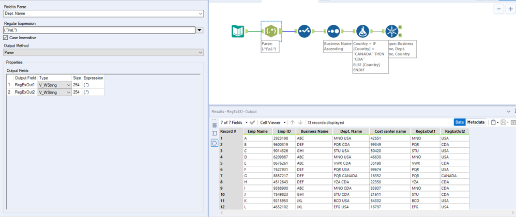Zoom in the canvas with plus button

pos(510,9)
